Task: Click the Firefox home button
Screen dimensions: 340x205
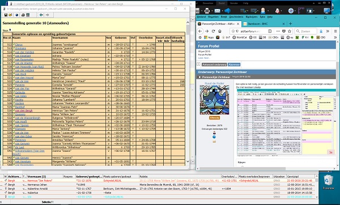Action: click(220, 31)
